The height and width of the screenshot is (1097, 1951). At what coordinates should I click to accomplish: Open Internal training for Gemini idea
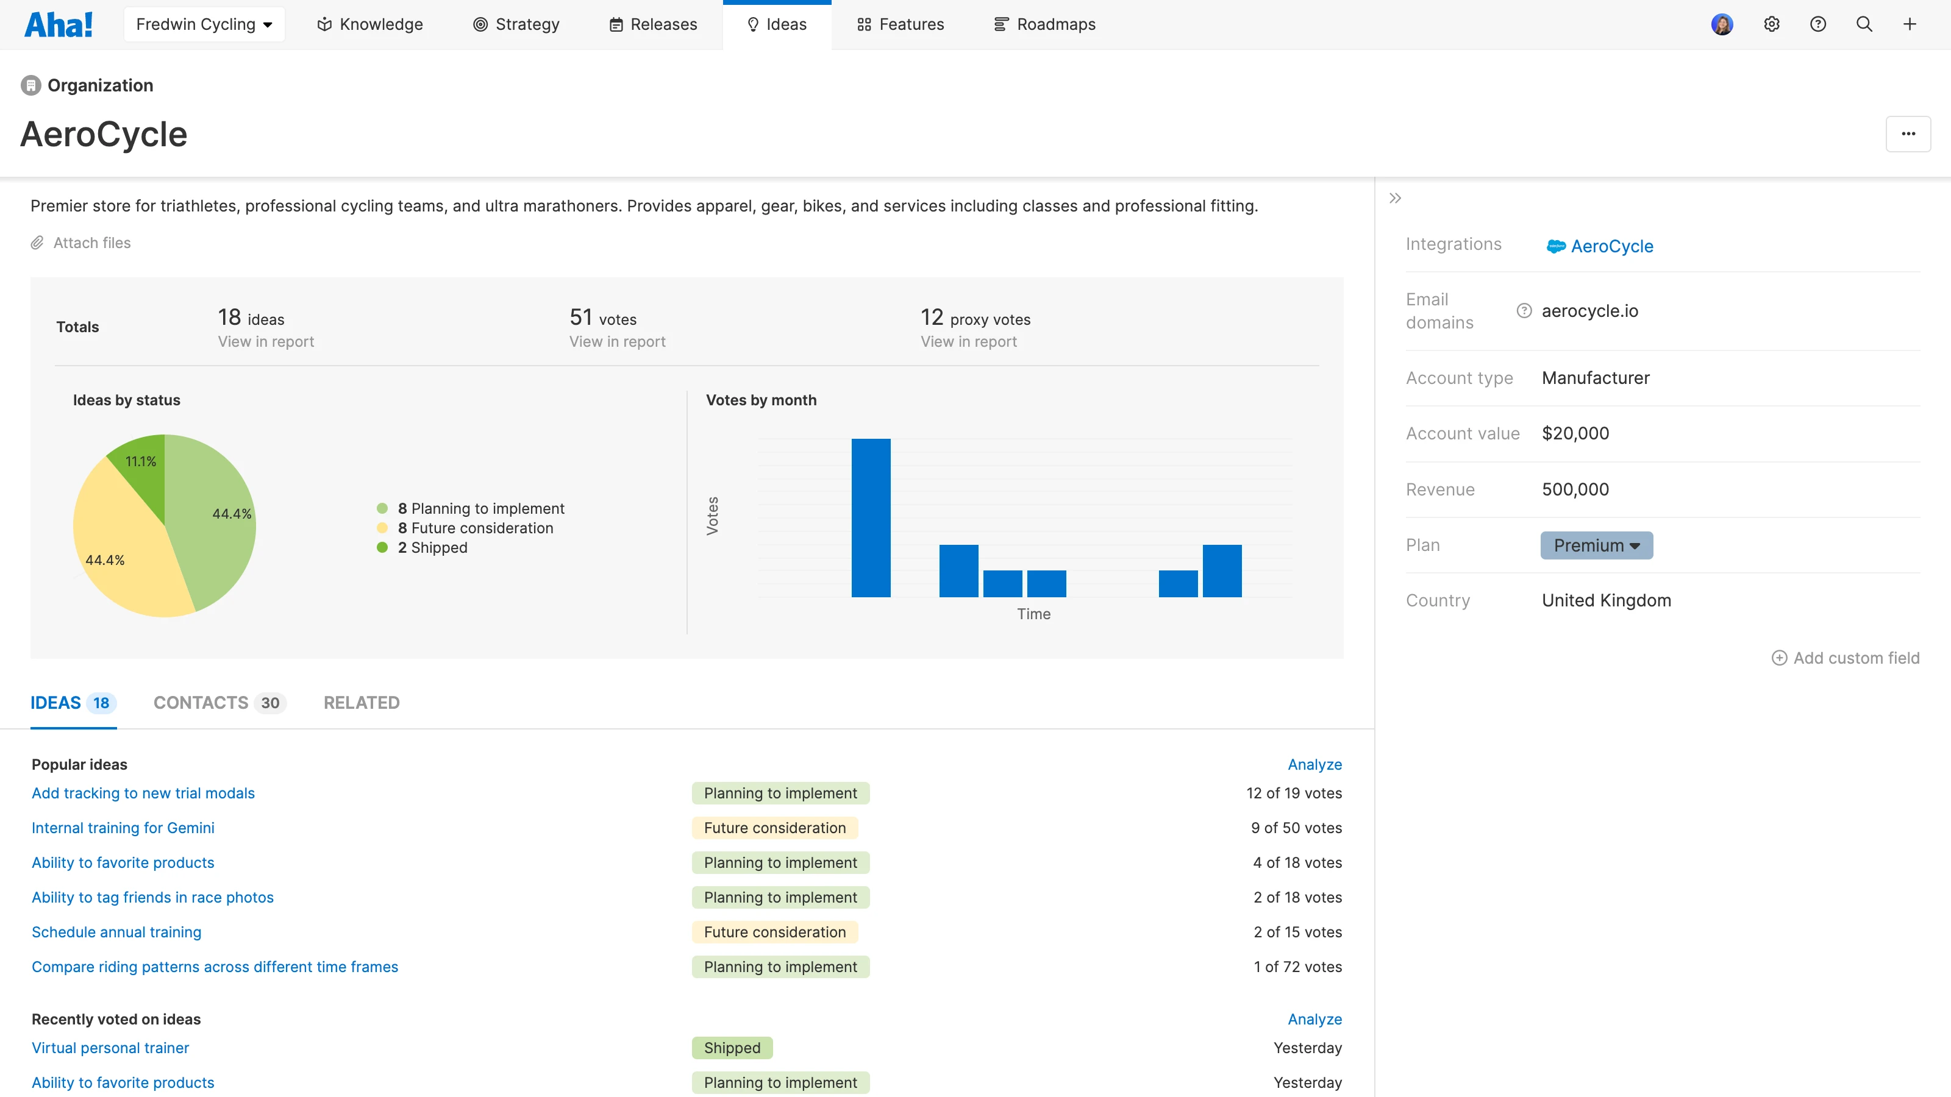point(123,828)
